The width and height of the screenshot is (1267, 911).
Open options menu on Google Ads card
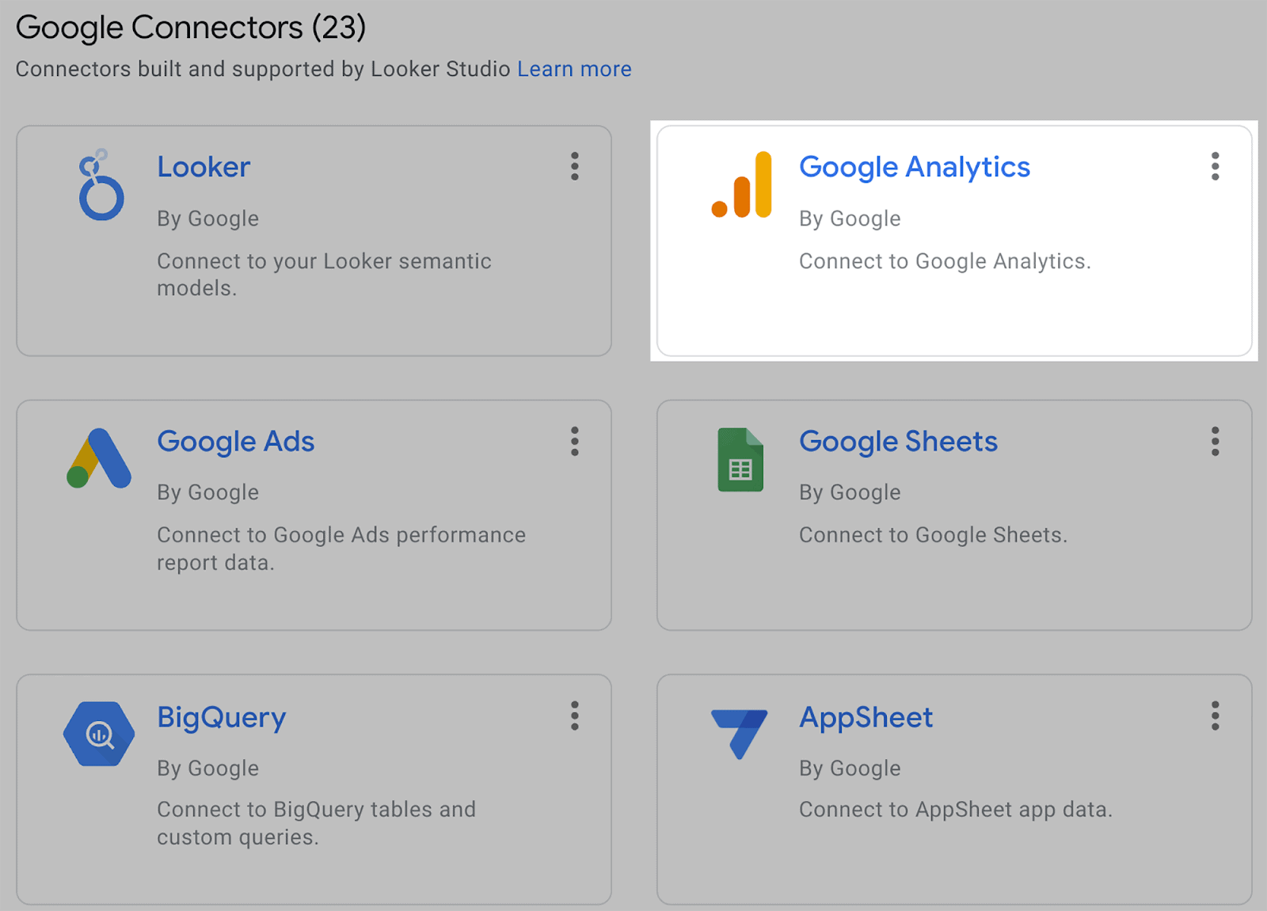(x=575, y=442)
